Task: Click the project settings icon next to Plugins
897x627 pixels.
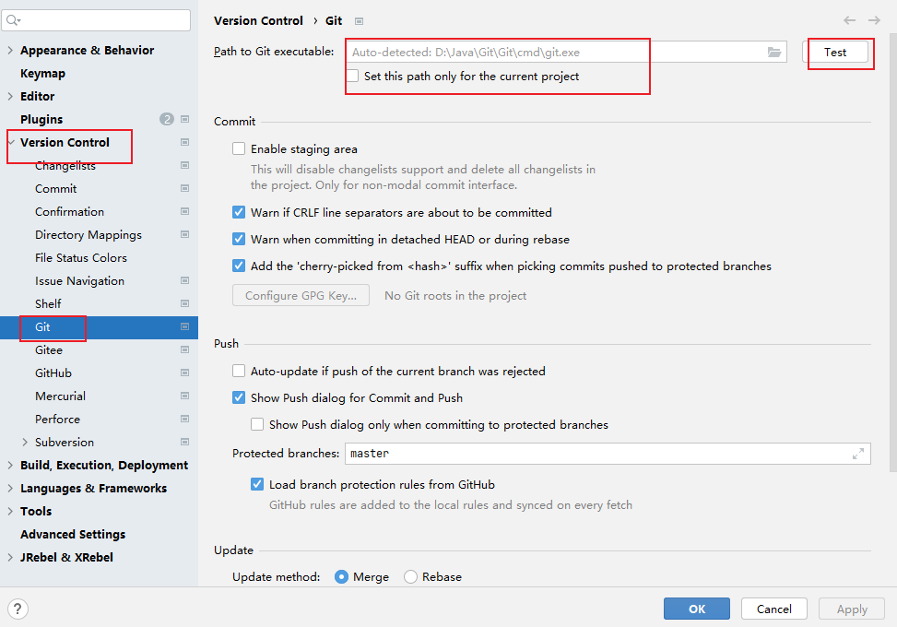Action: [x=184, y=119]
